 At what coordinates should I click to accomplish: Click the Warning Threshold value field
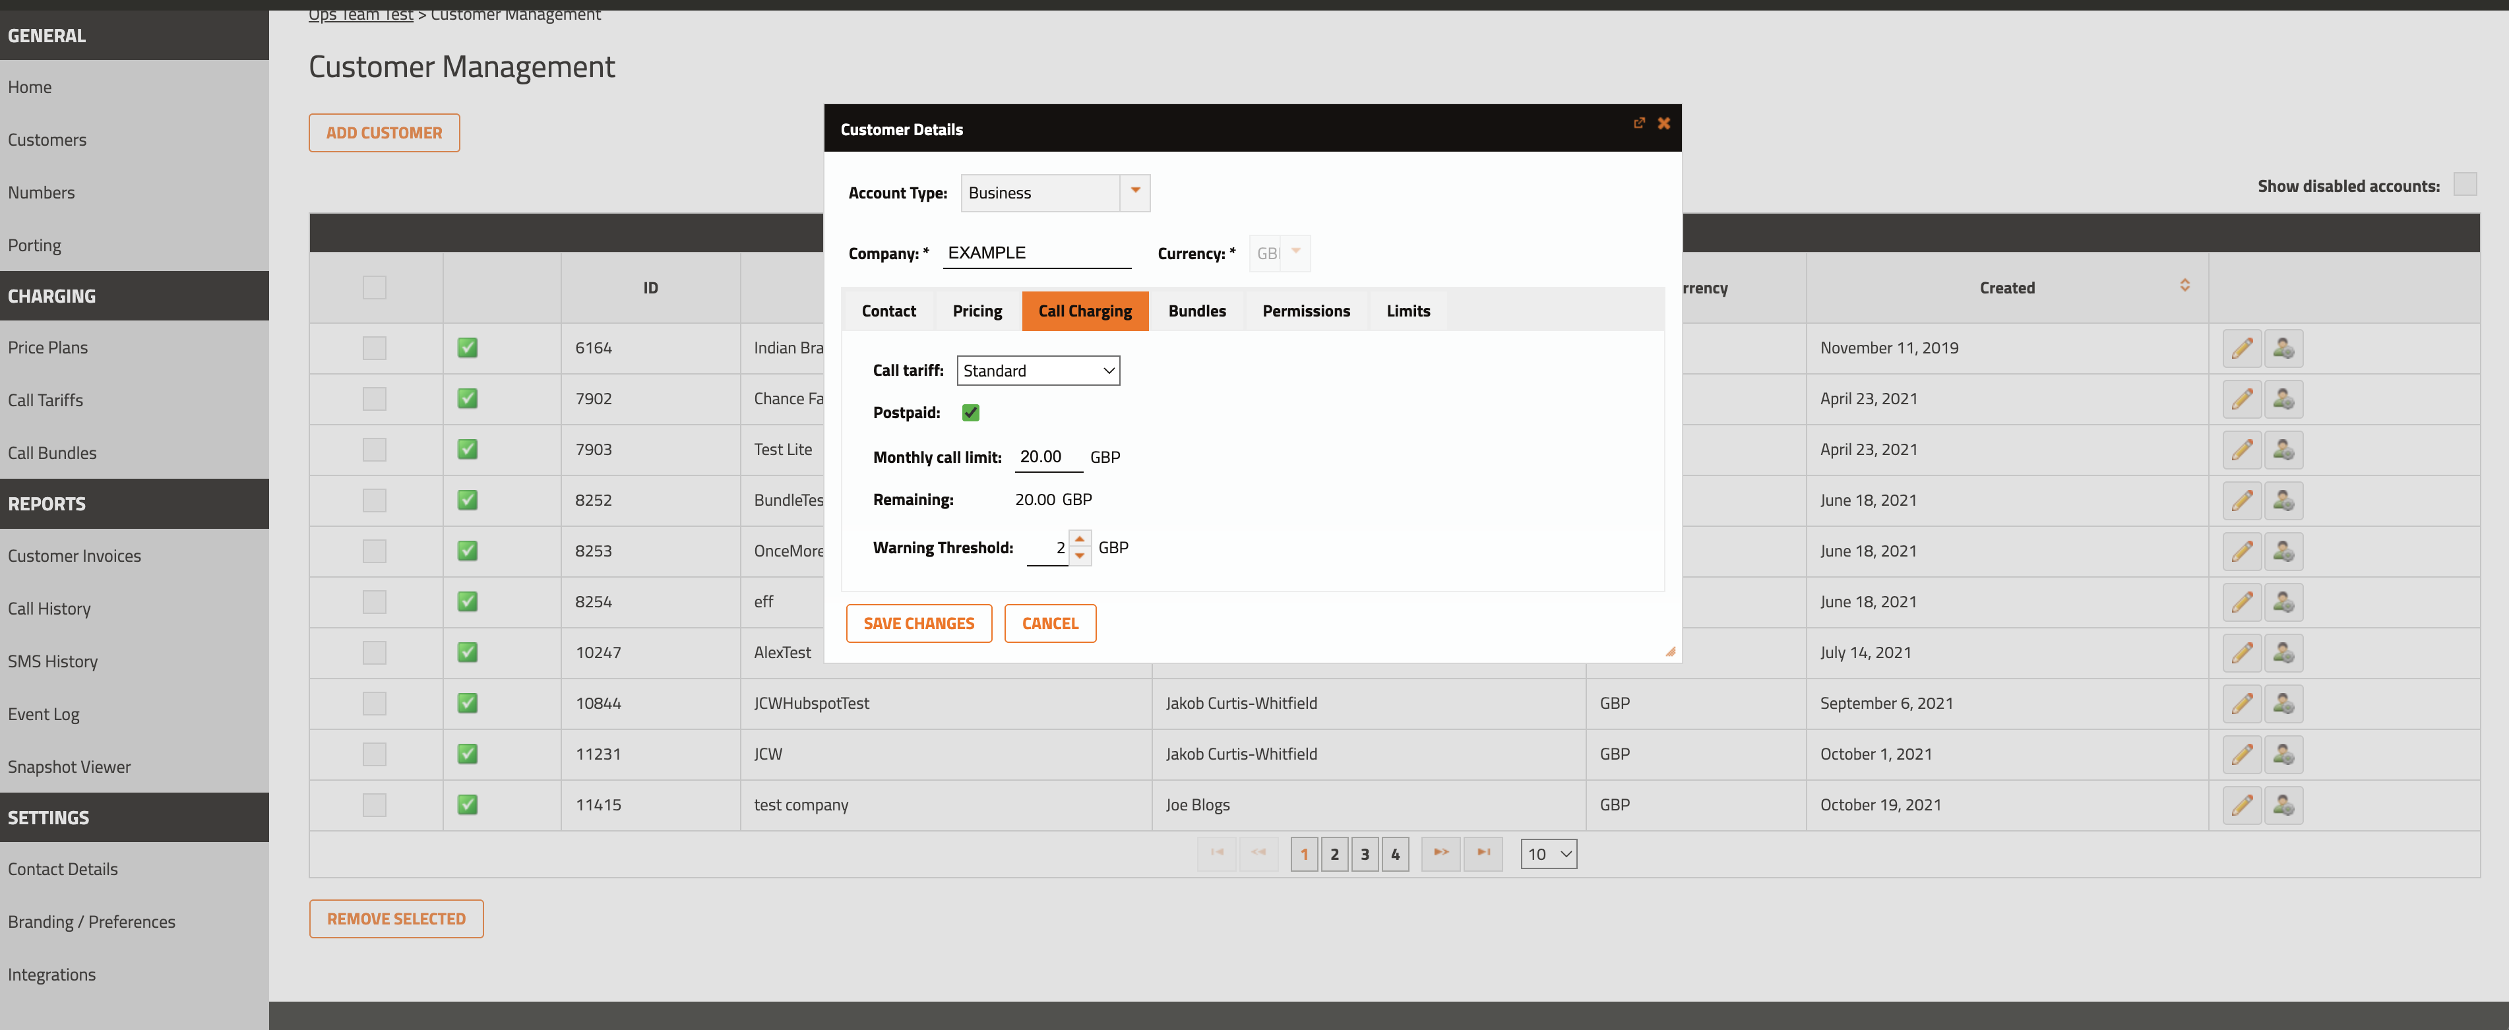point(1047,548)
